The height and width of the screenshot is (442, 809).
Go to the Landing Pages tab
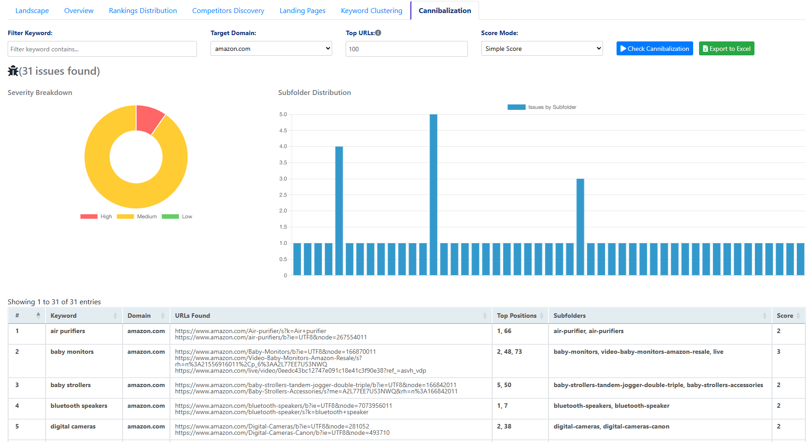302,10
